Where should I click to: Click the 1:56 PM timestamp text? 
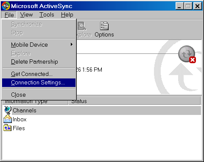[92, 70]
